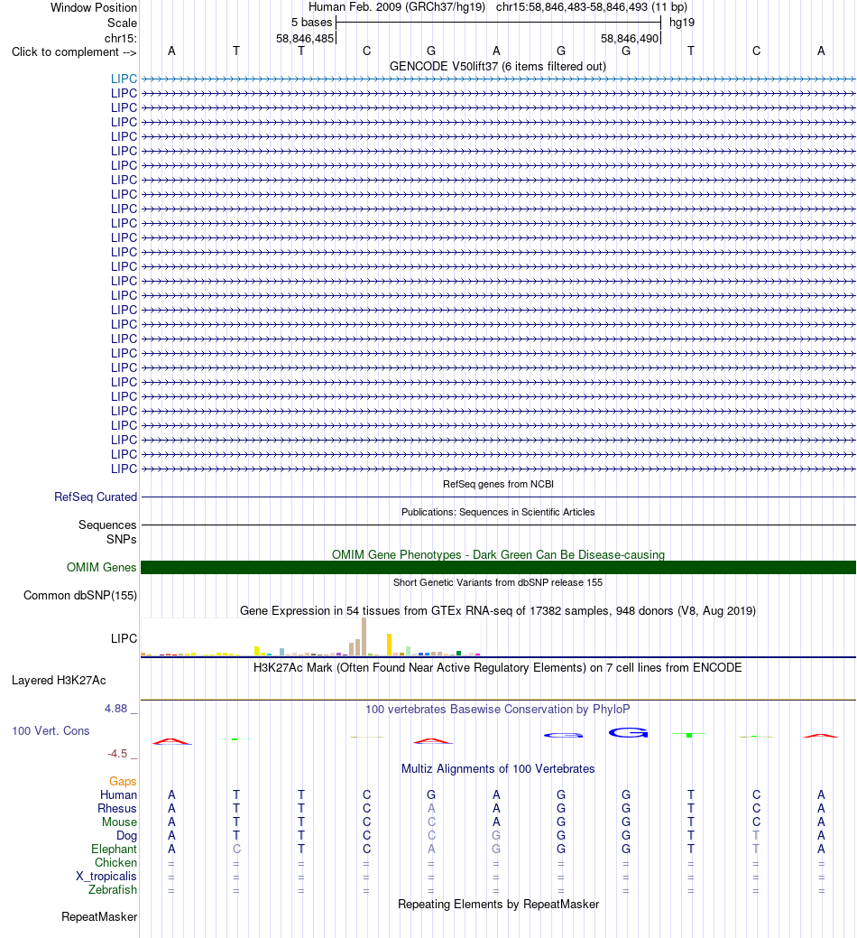Click the 100 Vert. Cons label
Image resolution: width=857 pixels, height=938 pixels.
[51, 731]
